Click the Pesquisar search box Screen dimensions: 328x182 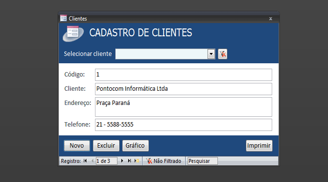pyautogui.click(x=203, y=161)
